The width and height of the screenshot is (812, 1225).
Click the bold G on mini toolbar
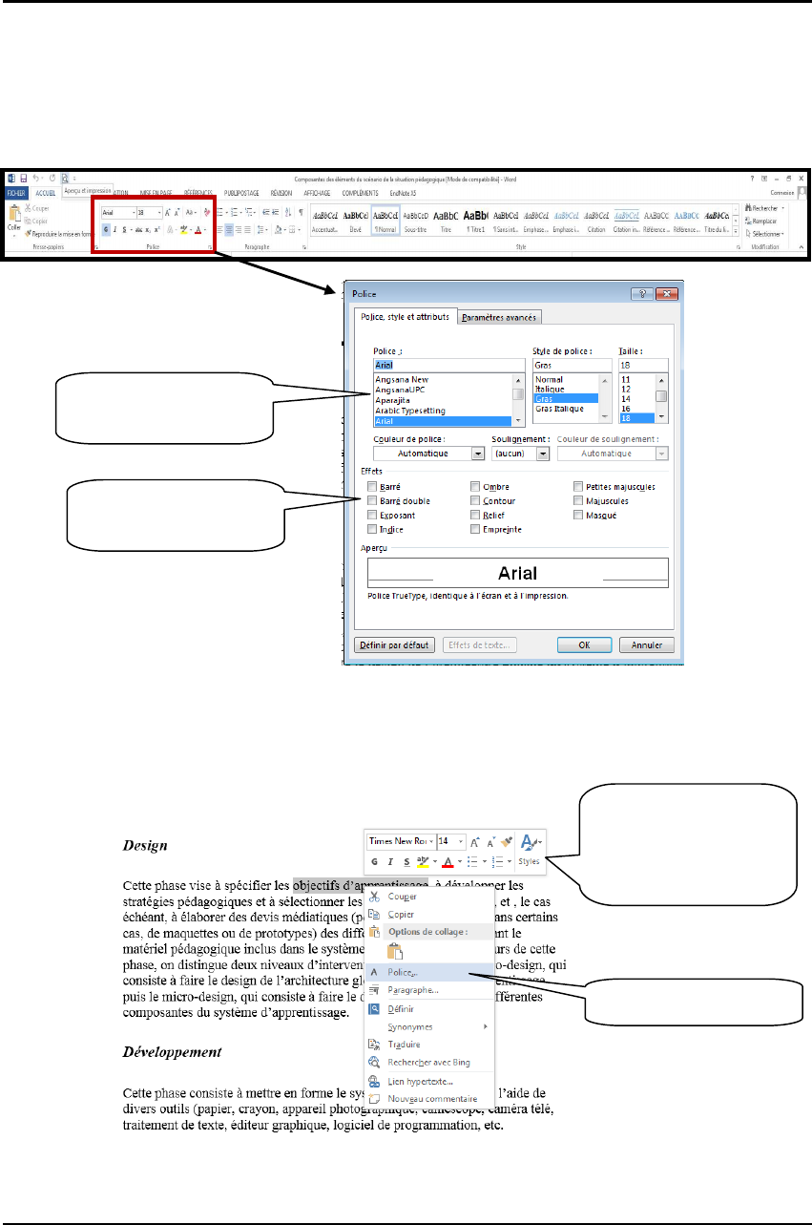tap(375, 861)
